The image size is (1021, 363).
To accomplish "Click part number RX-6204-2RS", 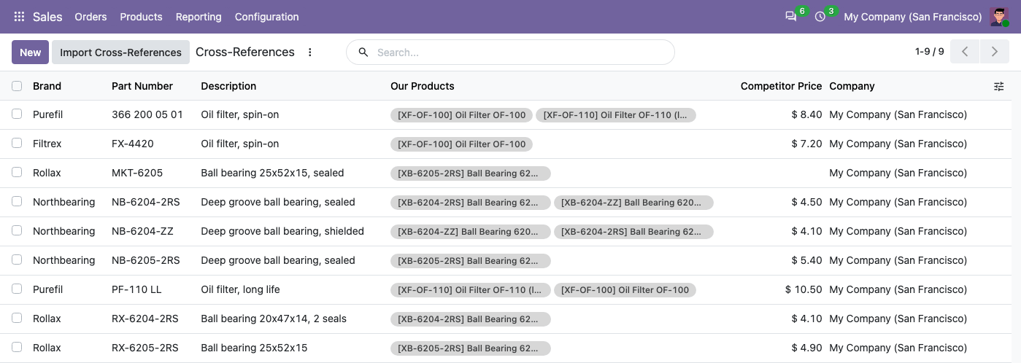I will [x=145, y=319].
